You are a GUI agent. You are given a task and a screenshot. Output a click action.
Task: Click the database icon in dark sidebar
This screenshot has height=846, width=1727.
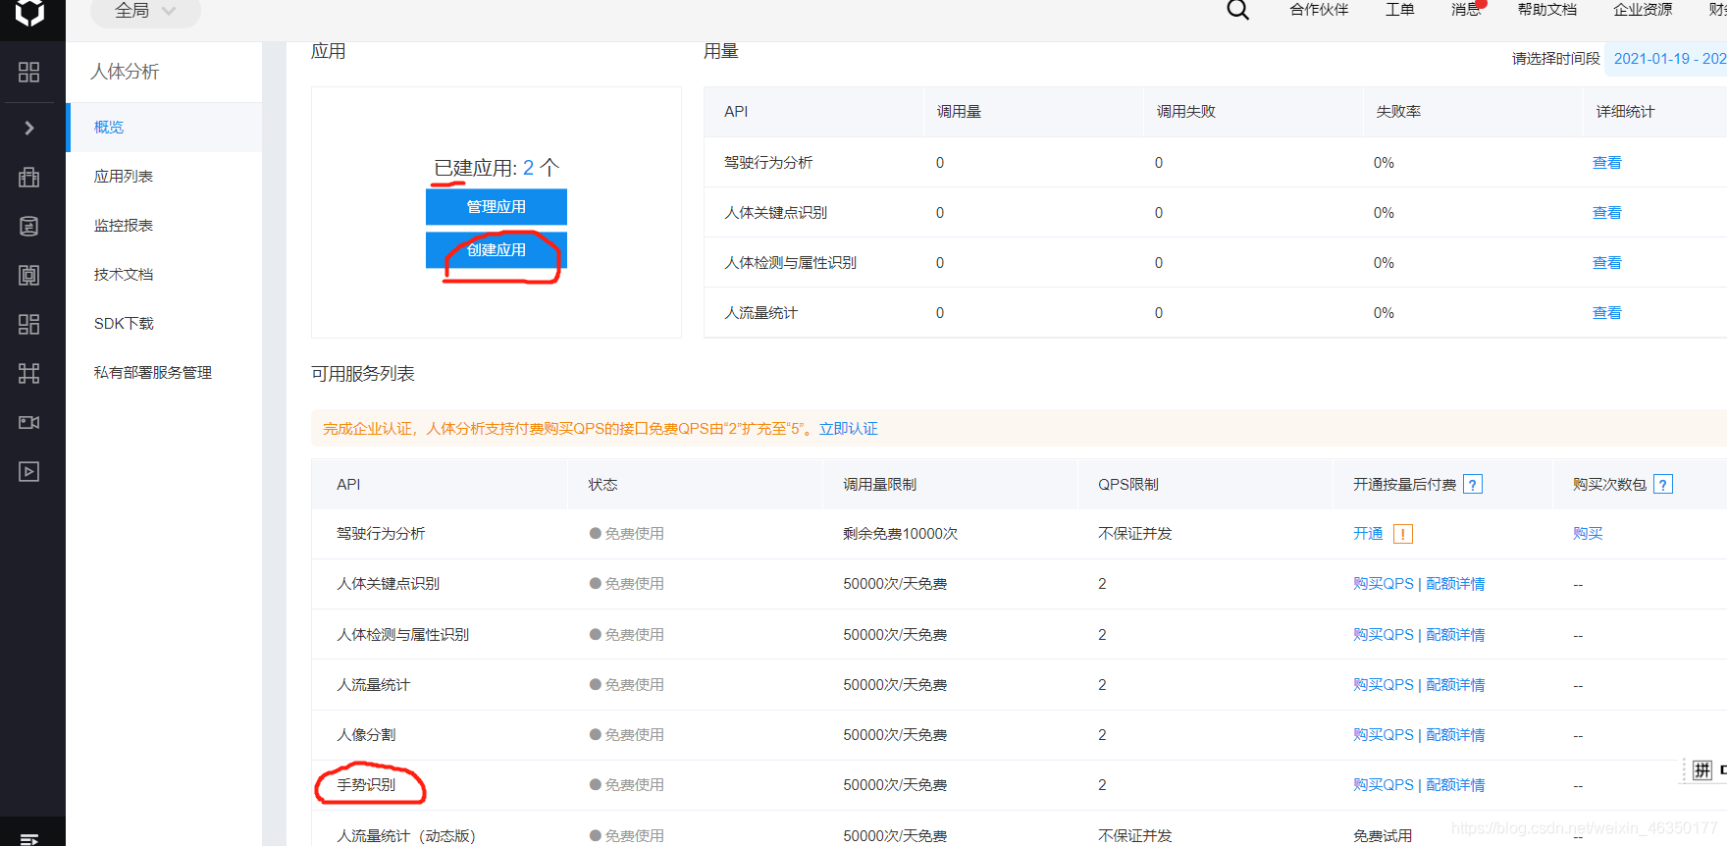(29, 226)
